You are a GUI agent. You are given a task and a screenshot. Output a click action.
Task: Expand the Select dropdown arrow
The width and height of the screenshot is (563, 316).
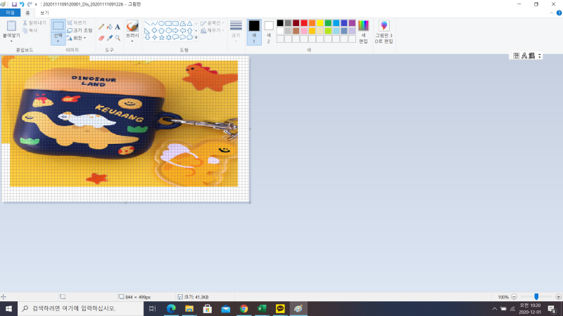click(x=58, y=41)
